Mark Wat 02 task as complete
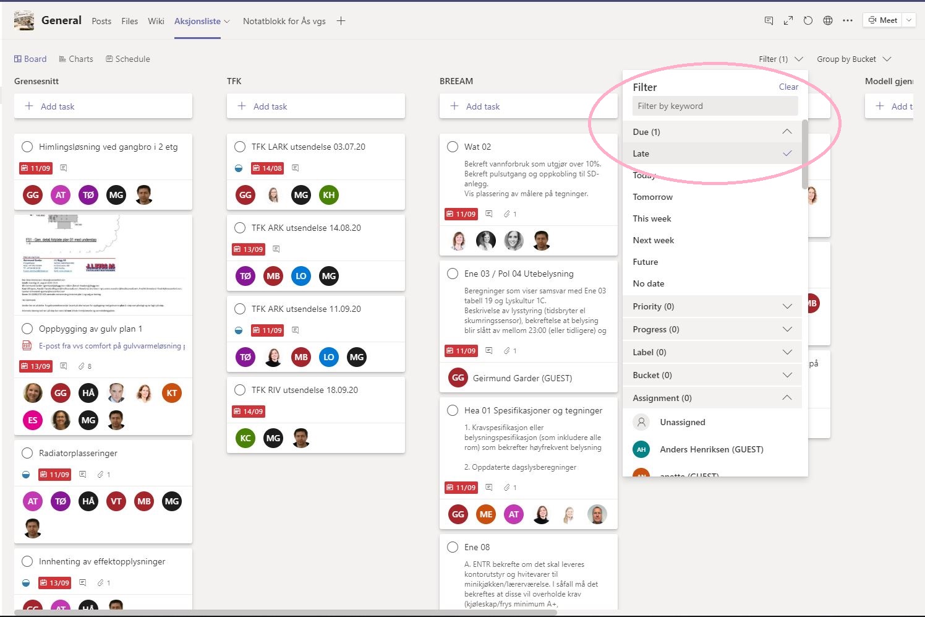This screenshot has height=617, width=925. tap(453, 147)
